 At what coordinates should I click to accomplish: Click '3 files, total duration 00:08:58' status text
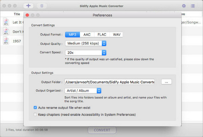tap(27, 130)
